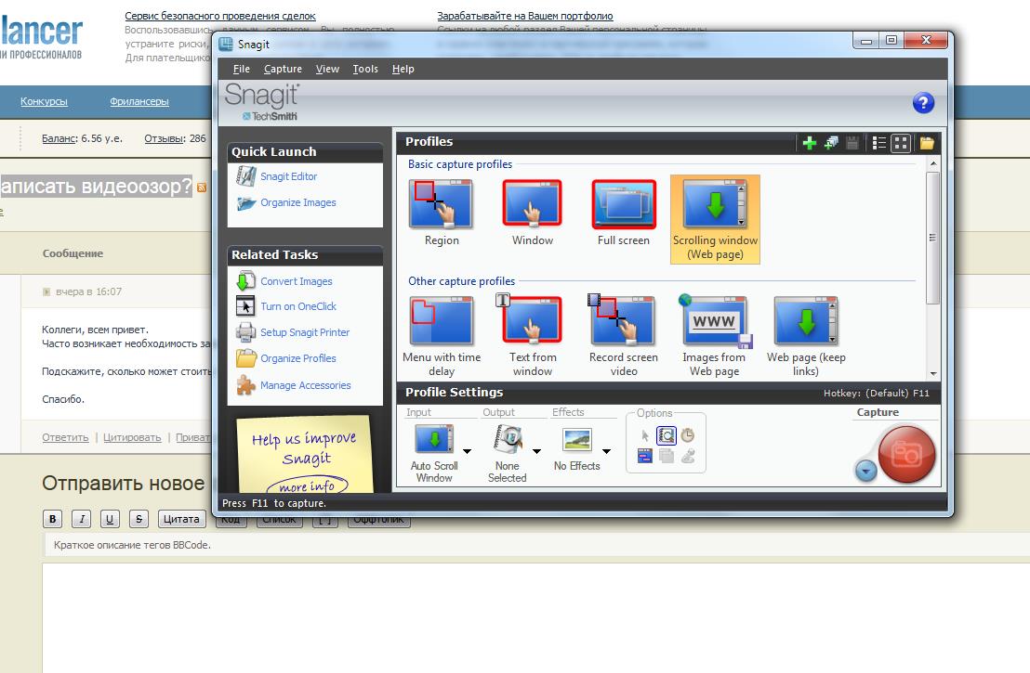Image resolution: width=1030 pixels, height=673 pixels.
Task: Toggle the timer capture option clock icon
Action: tap(688, 434)
